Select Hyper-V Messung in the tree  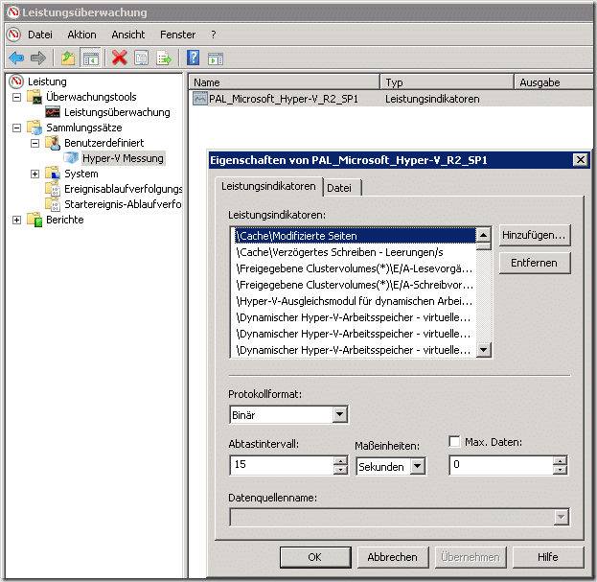tap(123, 158)
